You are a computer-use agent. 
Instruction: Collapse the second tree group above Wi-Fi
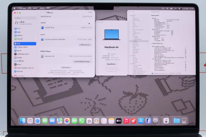coord(130,56)
